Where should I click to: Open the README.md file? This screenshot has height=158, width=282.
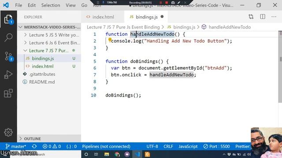click(49, 82)
